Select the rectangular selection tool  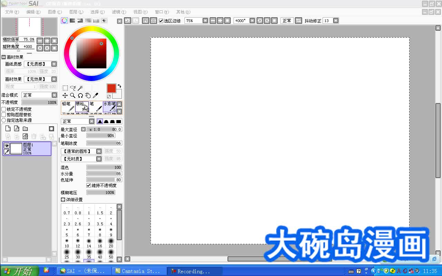pos(65,88)
